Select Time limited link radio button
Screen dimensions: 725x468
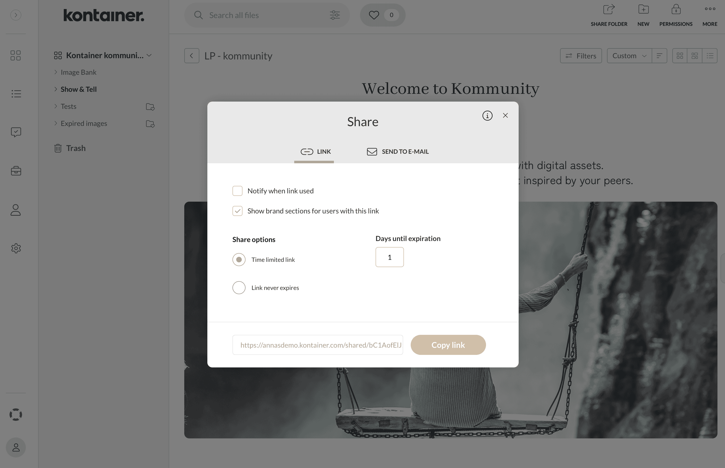click(x=239, y=259)
